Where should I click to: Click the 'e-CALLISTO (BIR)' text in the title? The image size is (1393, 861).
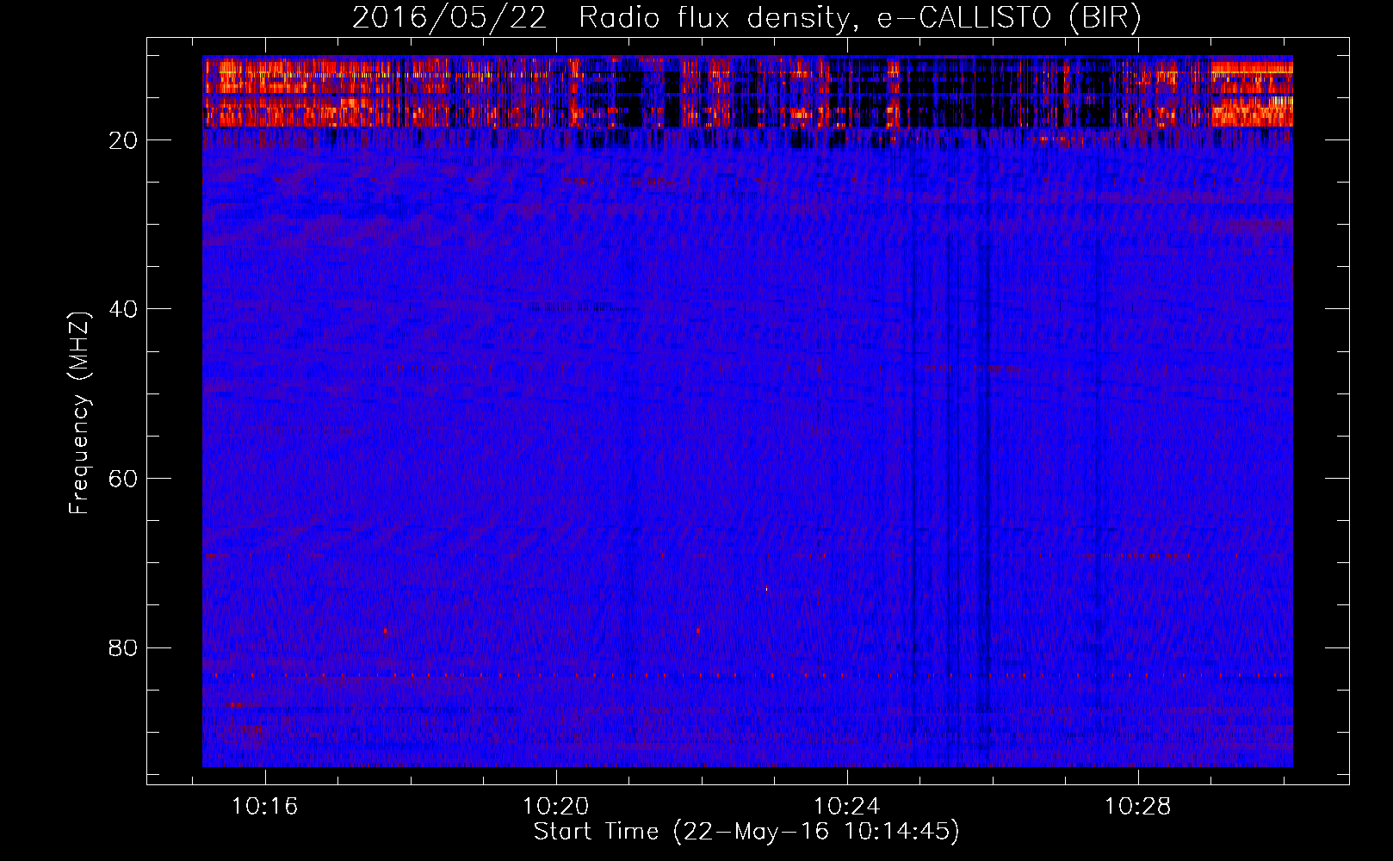point(1009,19)
